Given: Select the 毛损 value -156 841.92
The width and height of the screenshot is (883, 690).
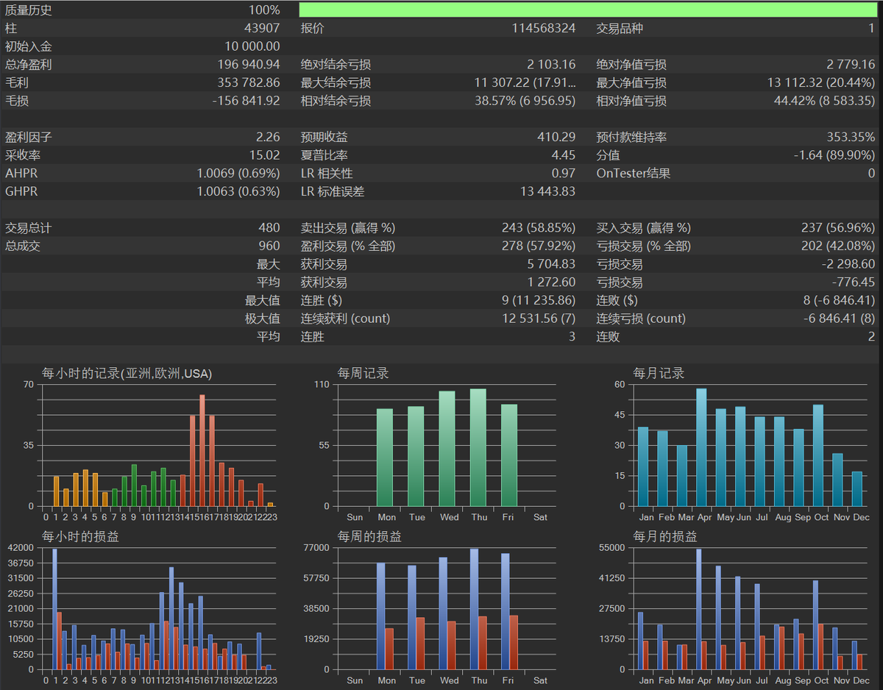Looking at the screenshot, I should point(246,101).
